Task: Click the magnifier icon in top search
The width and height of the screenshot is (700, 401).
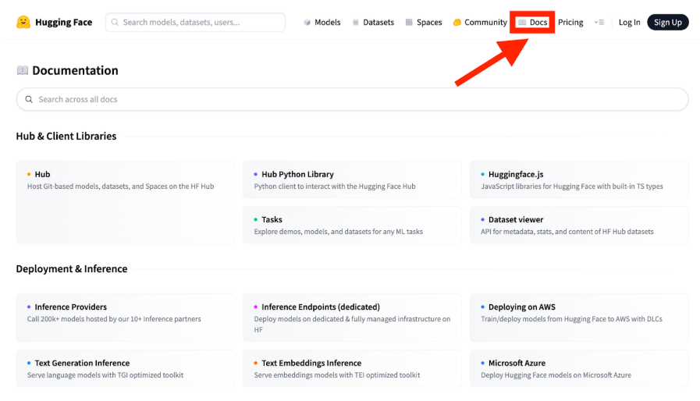Action: pos(115,23)
